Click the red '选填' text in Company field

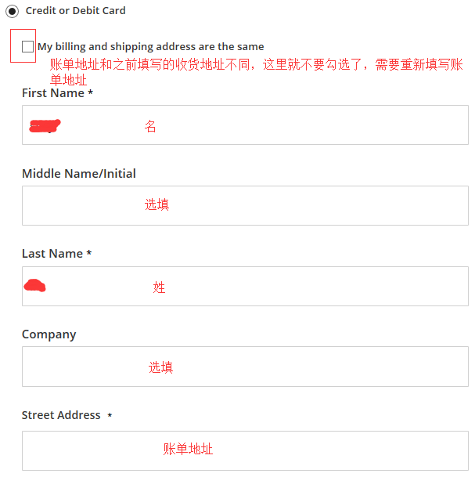coord(160,367)
